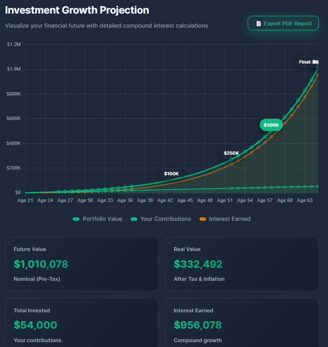Open the Real Value $332,492 card

pos(242,264)
